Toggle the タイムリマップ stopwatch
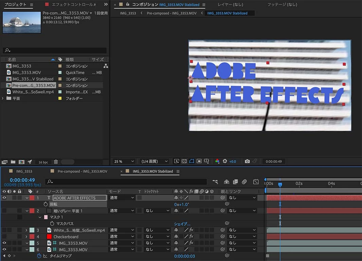This screenshot has height=261, width=362. [39, 256]
